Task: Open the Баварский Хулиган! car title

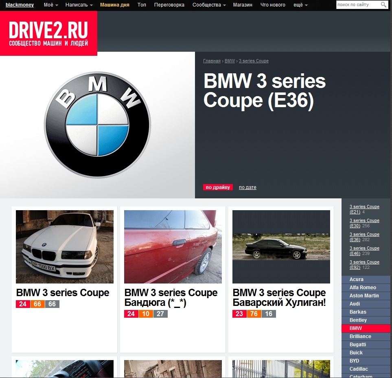Action: pos(279,298)
